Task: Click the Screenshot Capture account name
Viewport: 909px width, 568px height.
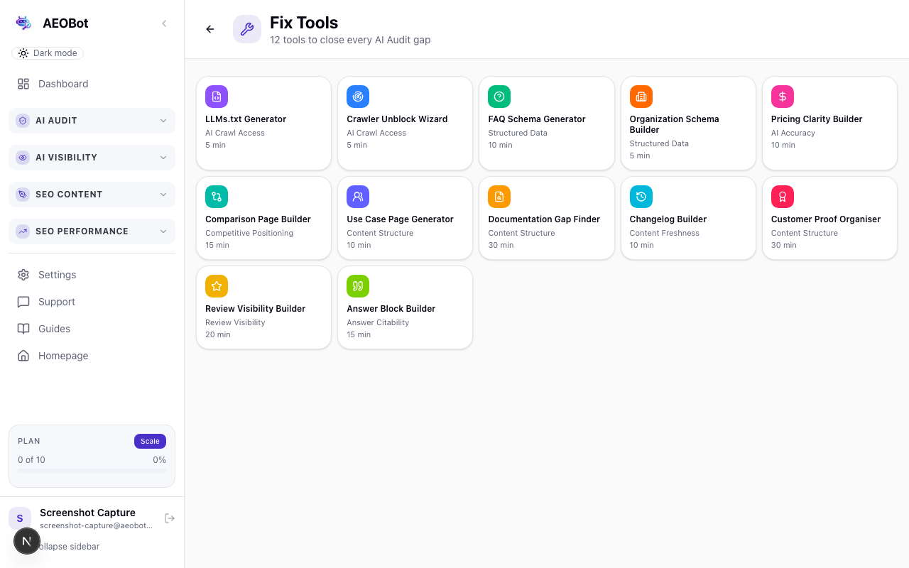Action: pos(87,513)
